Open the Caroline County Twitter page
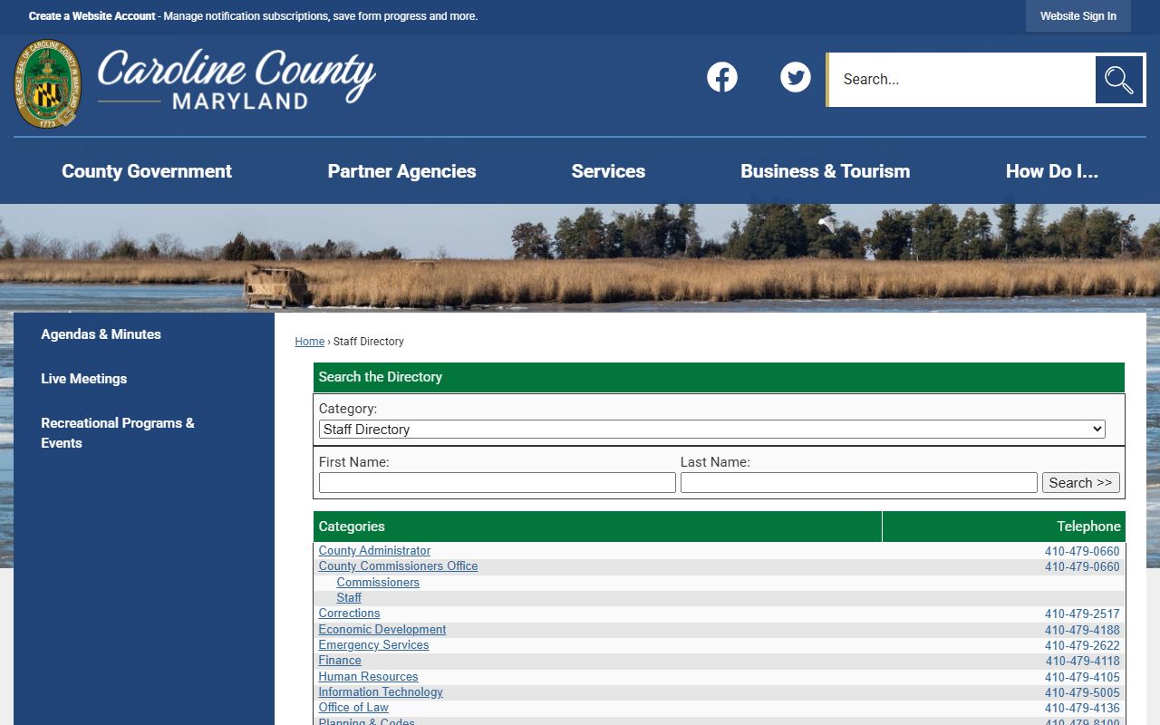Viewport: 1160px width, 725px height. pos(796,77)
